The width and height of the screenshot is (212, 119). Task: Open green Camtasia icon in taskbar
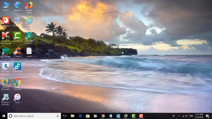coord(133,116)
